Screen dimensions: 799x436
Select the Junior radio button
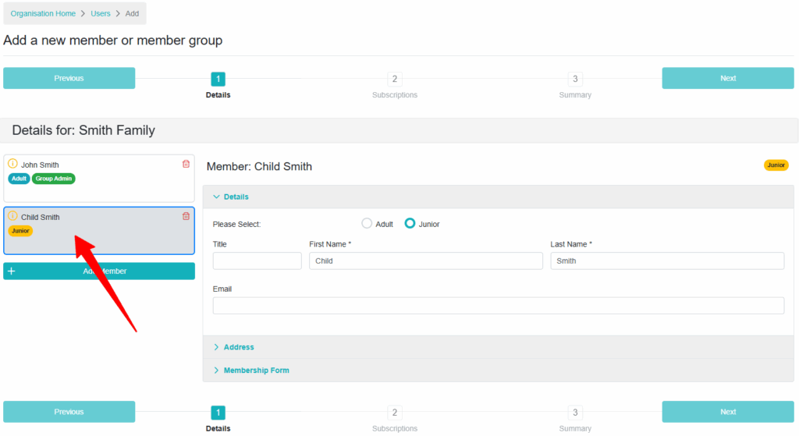(410, 223)
